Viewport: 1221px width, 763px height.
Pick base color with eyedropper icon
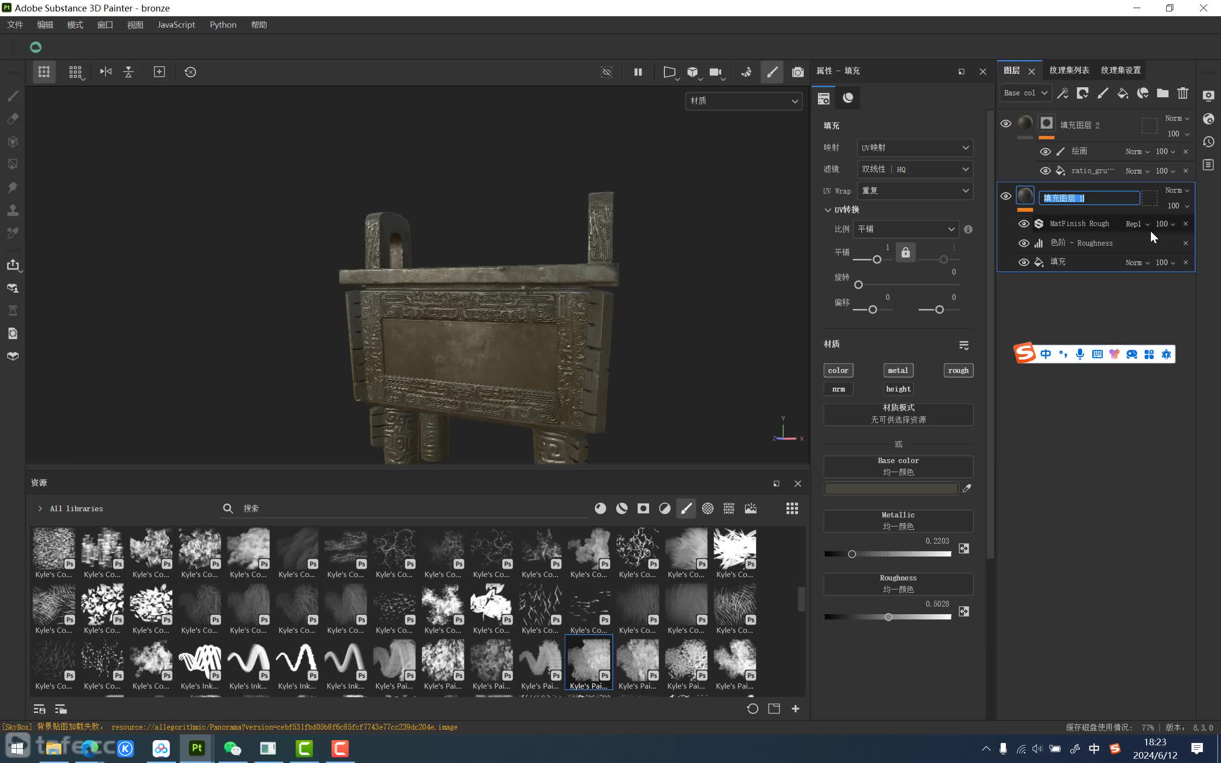(x=967, y=488)
